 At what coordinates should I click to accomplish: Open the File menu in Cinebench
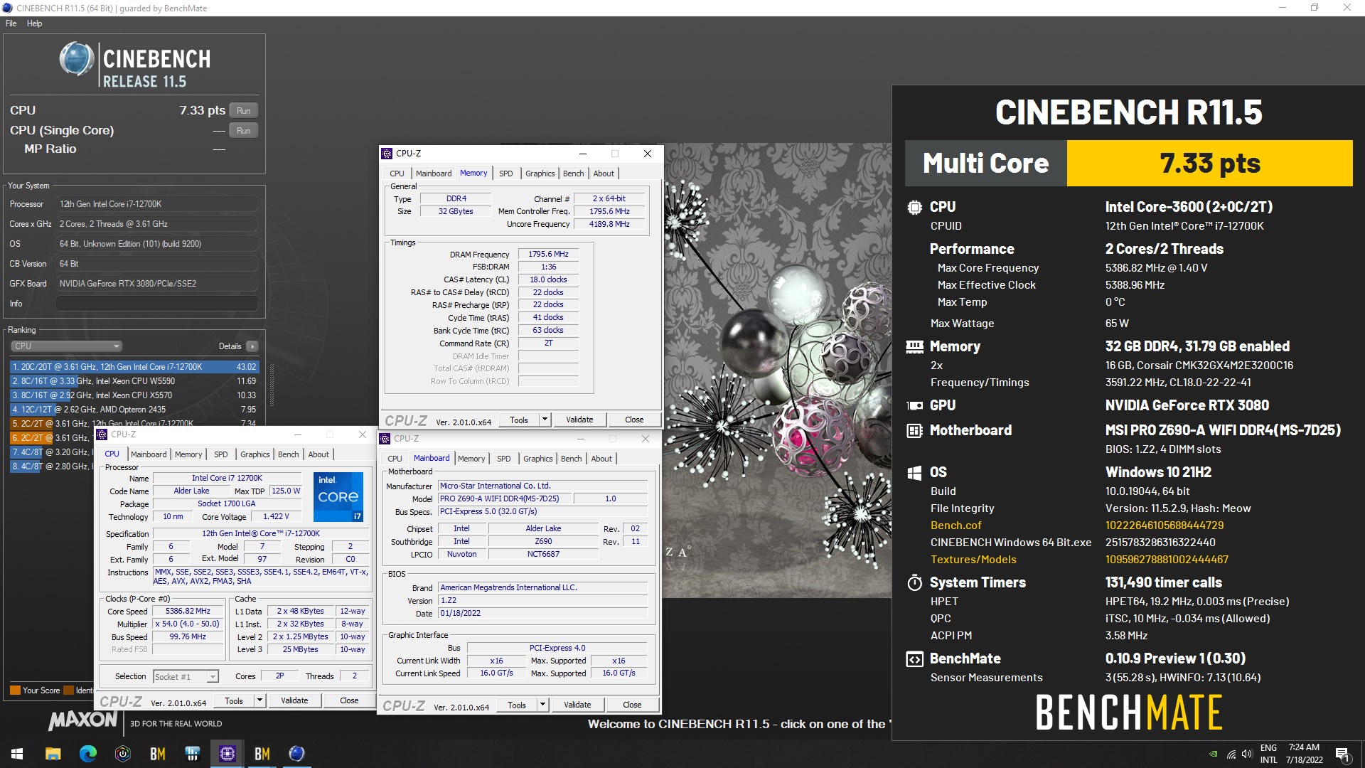click(x=11, y=23)
